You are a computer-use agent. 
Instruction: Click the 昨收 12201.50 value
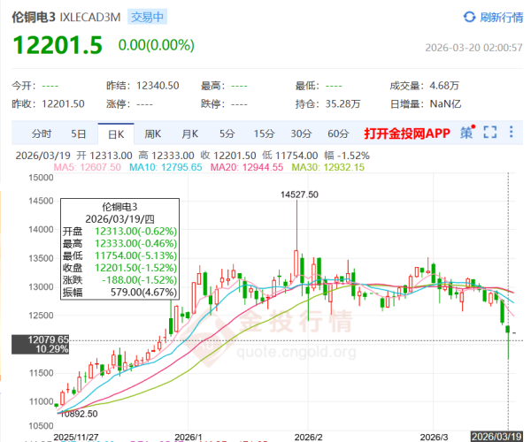pos(63,103)
